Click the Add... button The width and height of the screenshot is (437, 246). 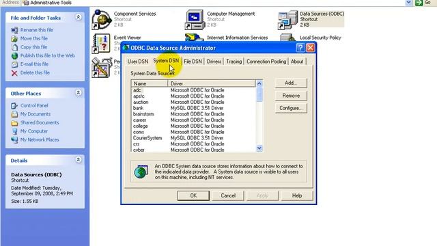(x=291, y=83)
